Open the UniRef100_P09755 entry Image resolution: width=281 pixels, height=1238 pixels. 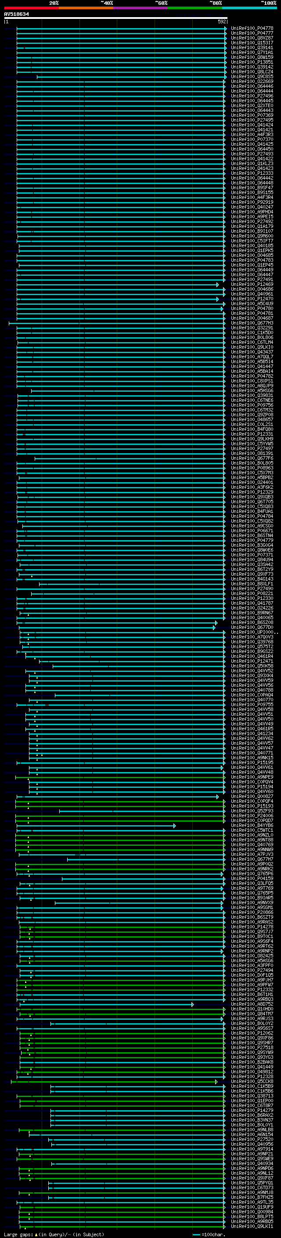click(252, 705)
